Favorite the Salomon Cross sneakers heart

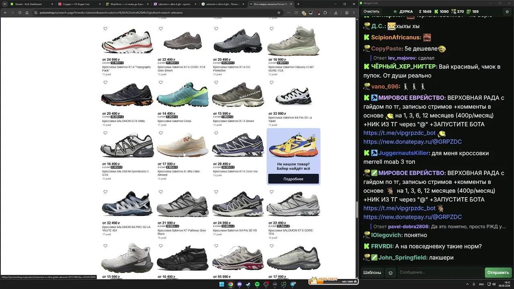tap(161, 82)
